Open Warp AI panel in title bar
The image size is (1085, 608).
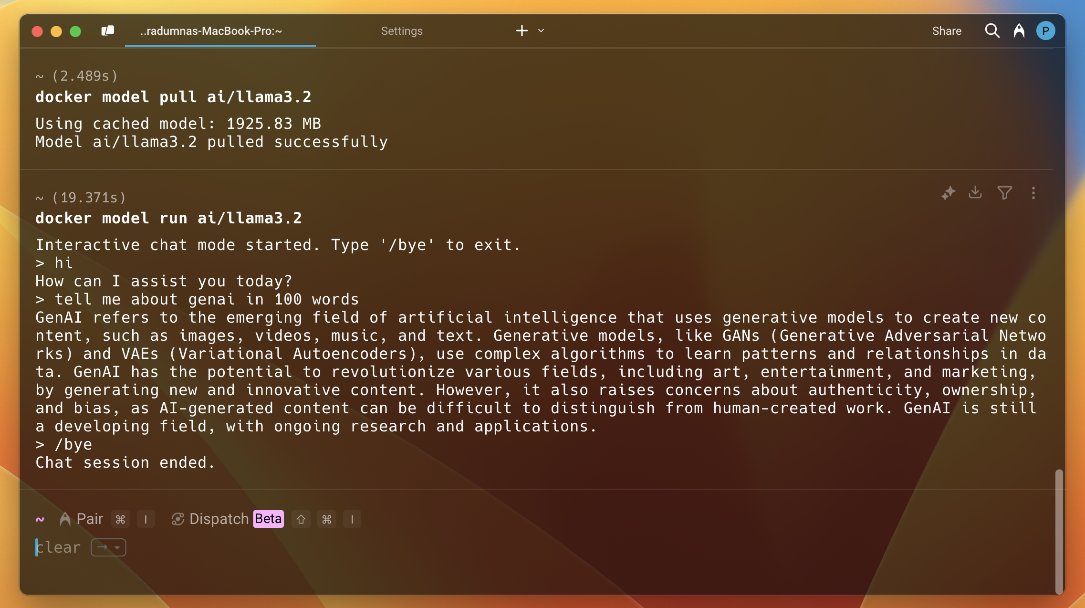(x=1019, y=31)
